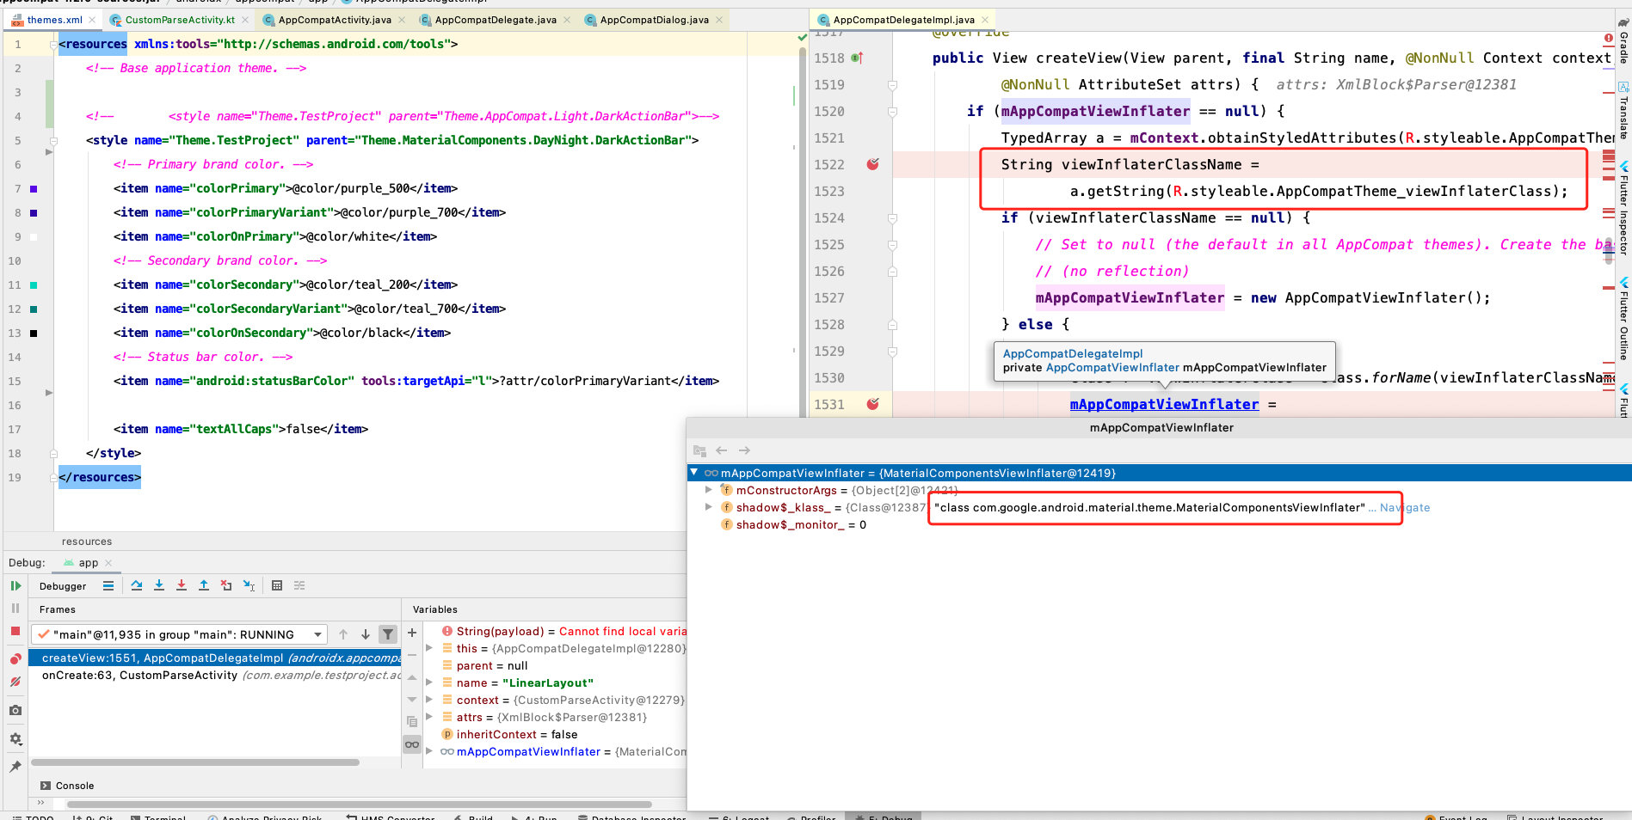Click AppCompatDelegateImpl link in tooltip
The height and width of the screenshot is (820, 1632).
tap(1073, 353)
